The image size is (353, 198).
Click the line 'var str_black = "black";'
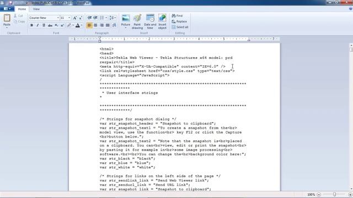127,158
